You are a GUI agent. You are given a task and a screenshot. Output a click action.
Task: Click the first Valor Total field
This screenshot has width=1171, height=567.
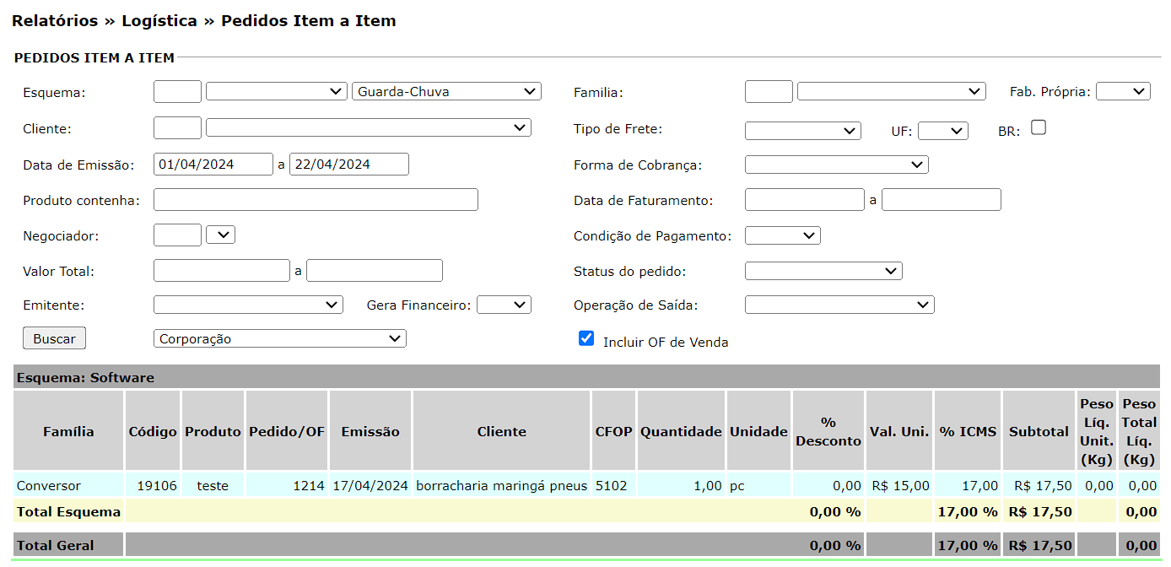click(x=222, y=271)
